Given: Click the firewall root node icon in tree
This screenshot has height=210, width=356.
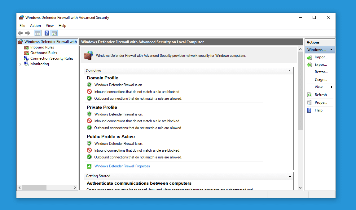Looking at the screenshot, I should click(x=21, y=42).
